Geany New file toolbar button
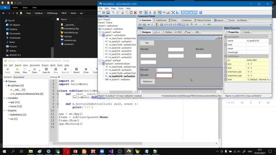This screenshot has height=155, width=276. [x=25, y=71]
